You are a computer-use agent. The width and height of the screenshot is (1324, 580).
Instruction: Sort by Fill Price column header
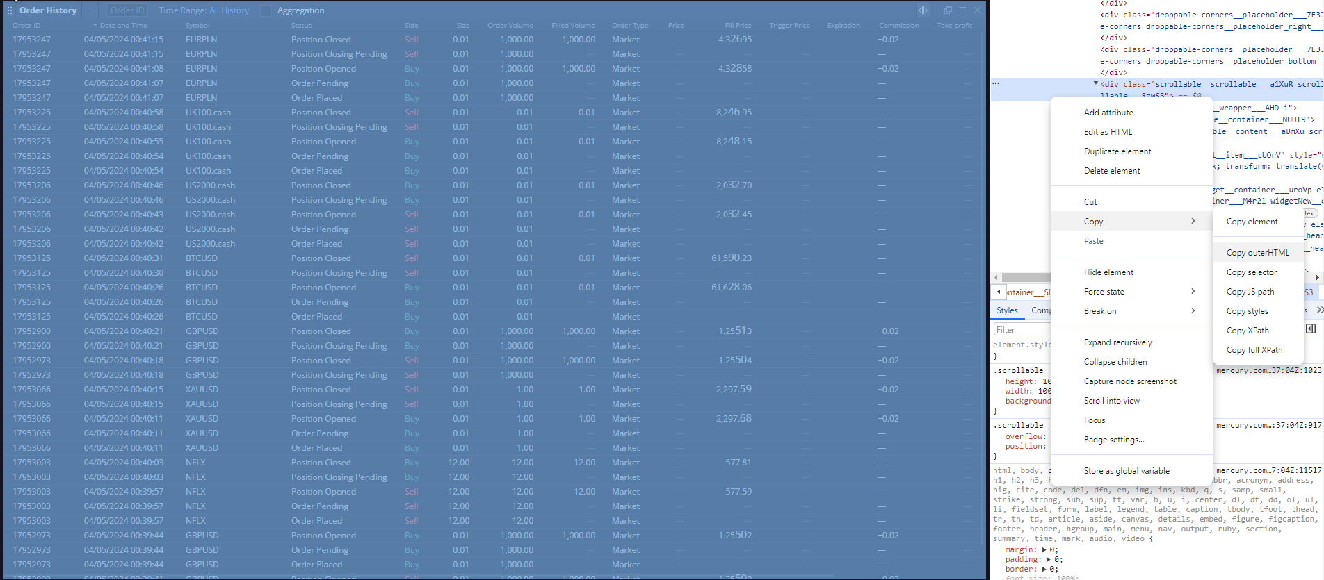[x=738, y=26]
